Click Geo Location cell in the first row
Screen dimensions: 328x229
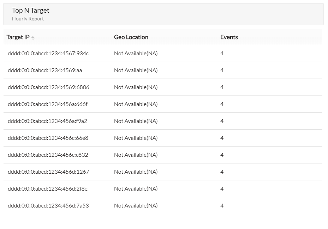[x=136, y=54]
